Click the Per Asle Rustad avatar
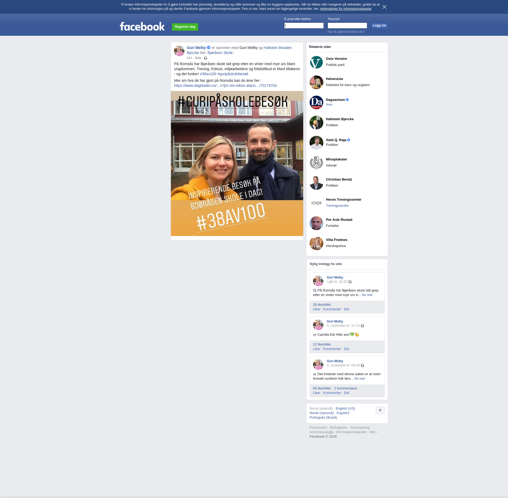The height and width of the screenshot is (498, 508). (x=316, y=223)
